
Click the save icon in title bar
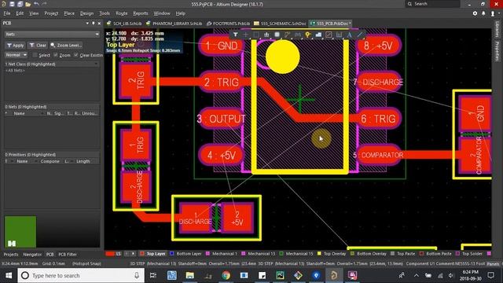click(12, 4)
